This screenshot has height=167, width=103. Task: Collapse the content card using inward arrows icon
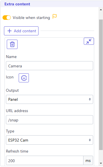89,41
